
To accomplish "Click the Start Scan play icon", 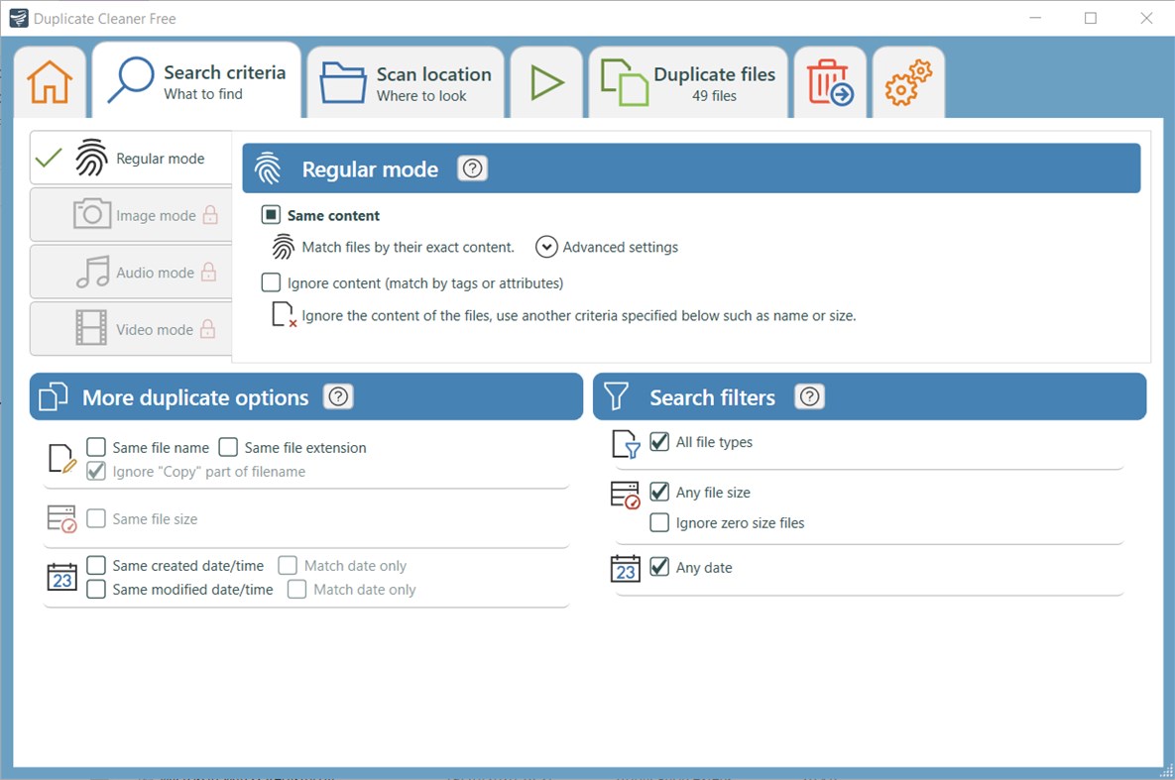I will click(546, 81).
